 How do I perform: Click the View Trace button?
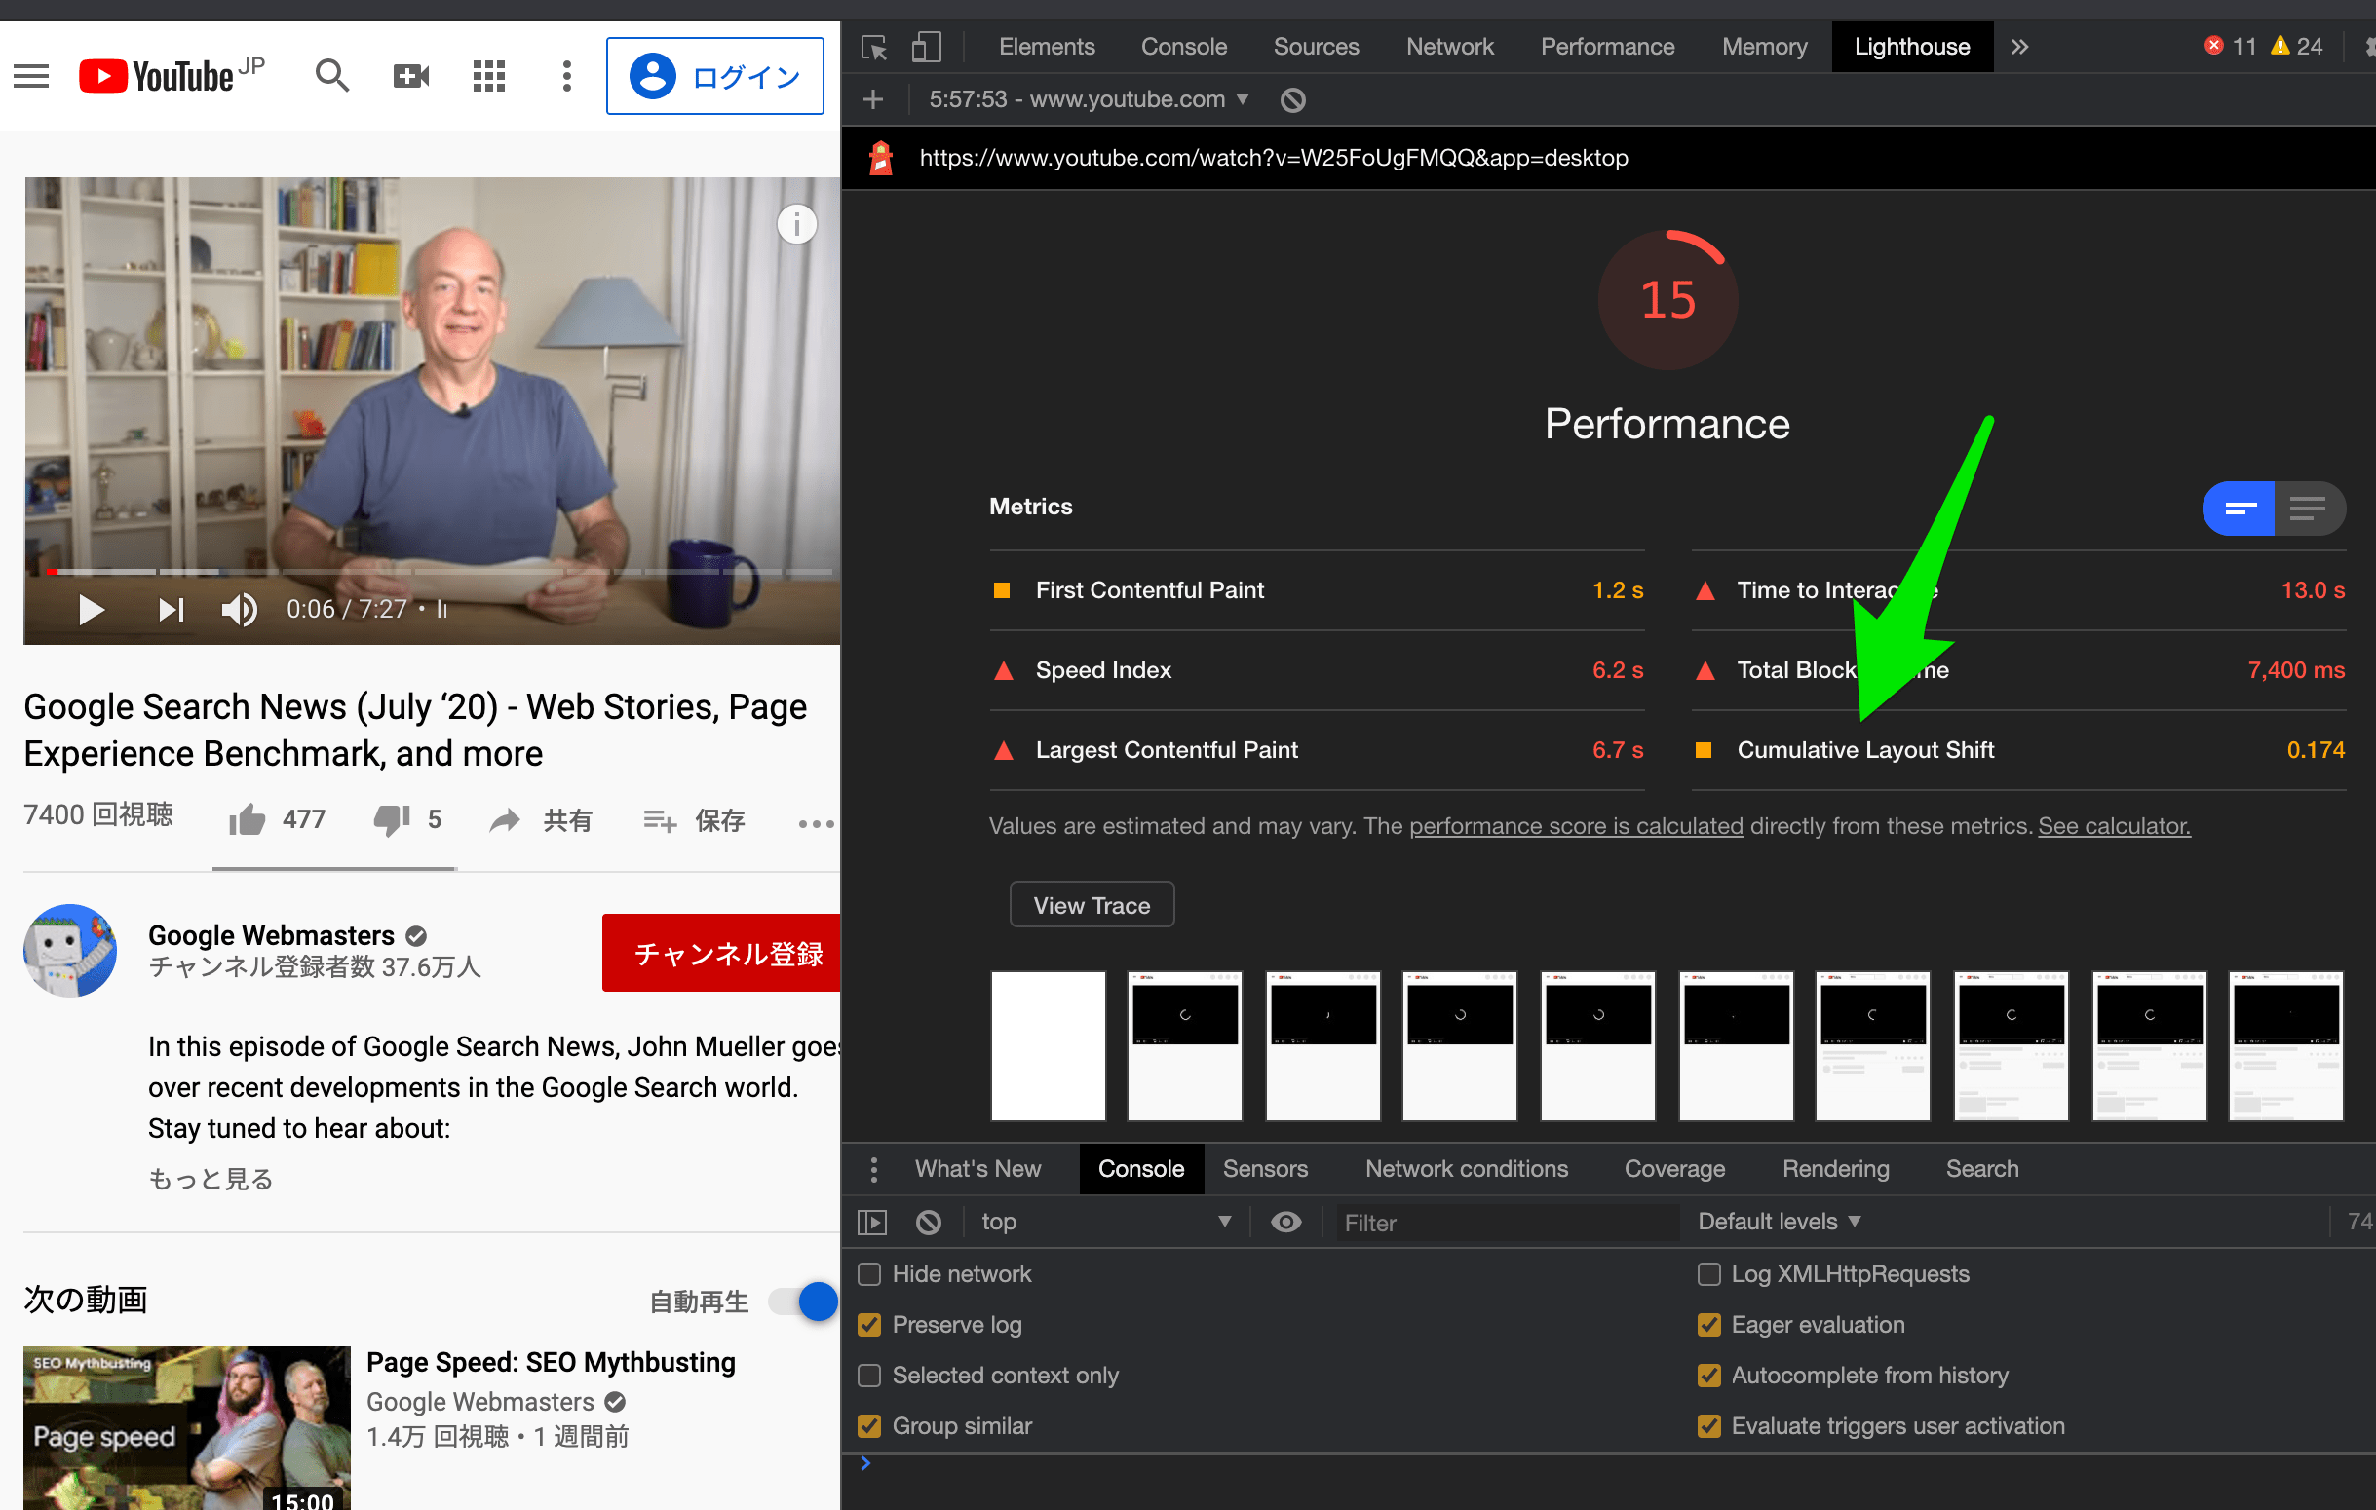1092,904
